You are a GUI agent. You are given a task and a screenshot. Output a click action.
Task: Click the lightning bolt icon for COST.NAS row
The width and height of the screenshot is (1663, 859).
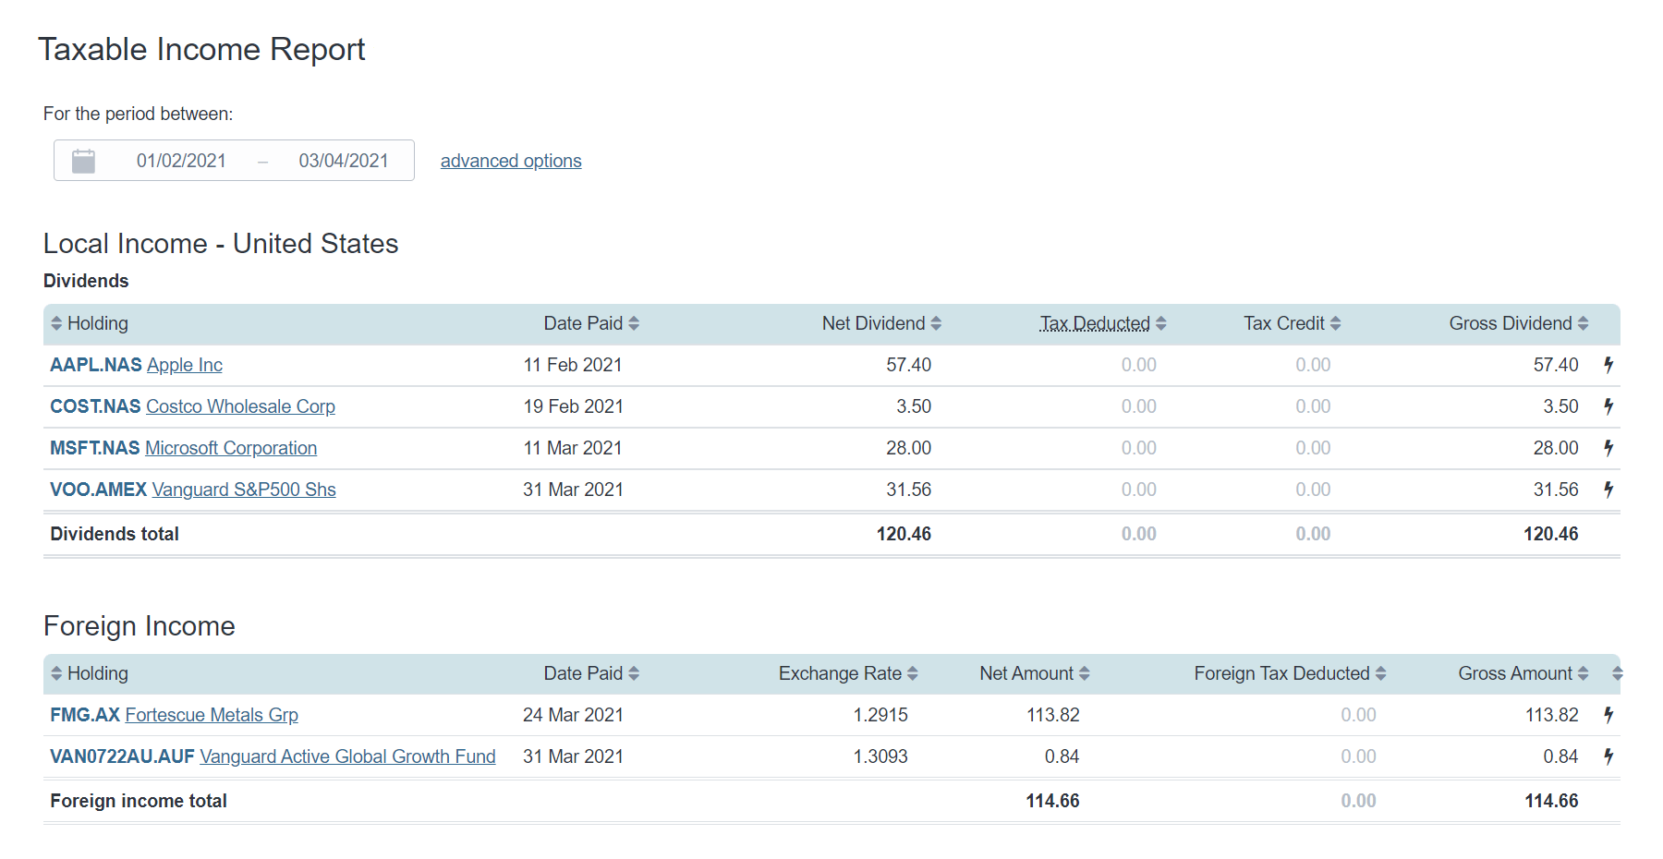[x=1608, y=406]
